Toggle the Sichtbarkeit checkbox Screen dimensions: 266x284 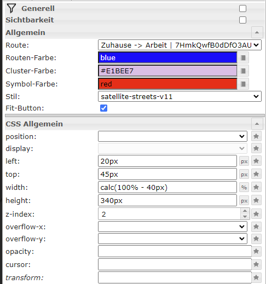pyautogui.click(x=242, y=20)
